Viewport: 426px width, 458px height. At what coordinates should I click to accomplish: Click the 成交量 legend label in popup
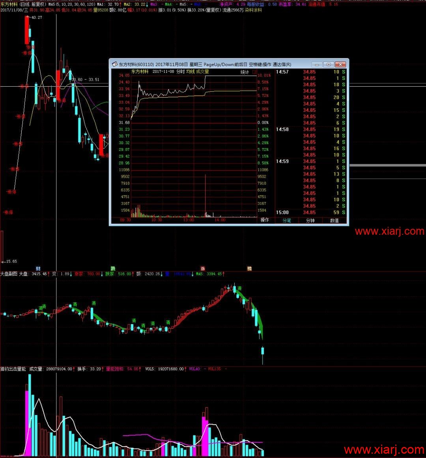click(202, 72)
